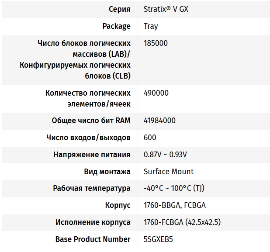Select the Напряжение питания label
The height and width of the screenshot is (252, 270).
pyautogui.click(x=92, y=155)
